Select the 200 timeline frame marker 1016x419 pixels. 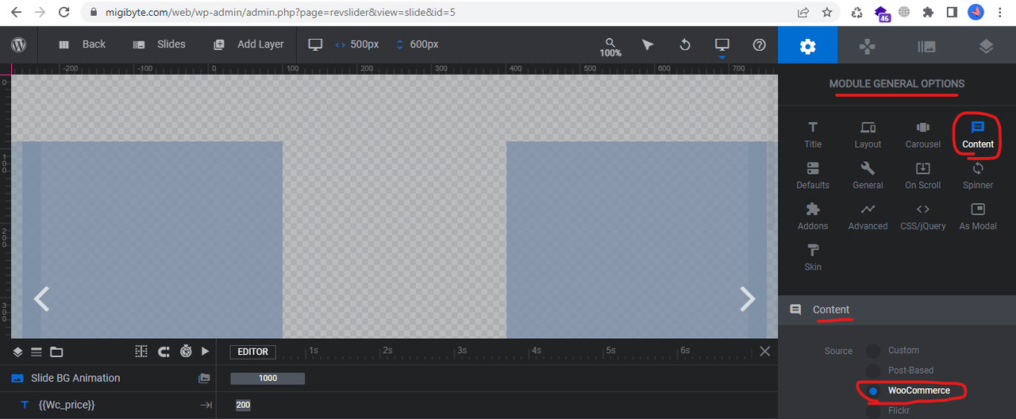click(x=243, y=405)
